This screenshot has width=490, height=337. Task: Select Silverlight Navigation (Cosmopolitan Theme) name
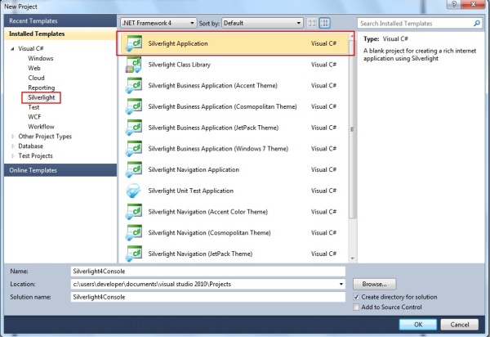[209, 232]
